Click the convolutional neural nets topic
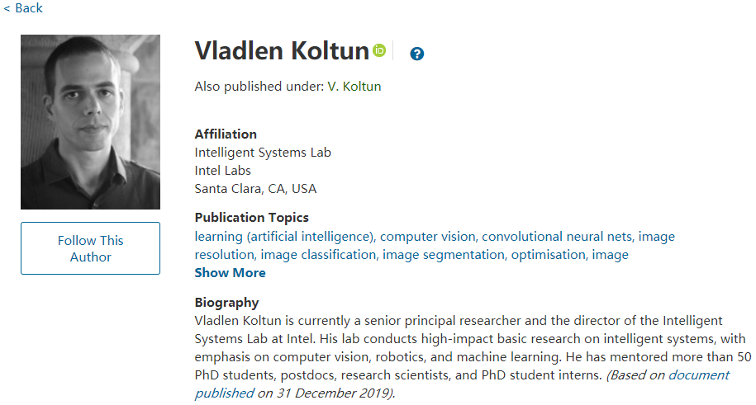This screenshot has width=756, height=405. [x=556, y=237]
